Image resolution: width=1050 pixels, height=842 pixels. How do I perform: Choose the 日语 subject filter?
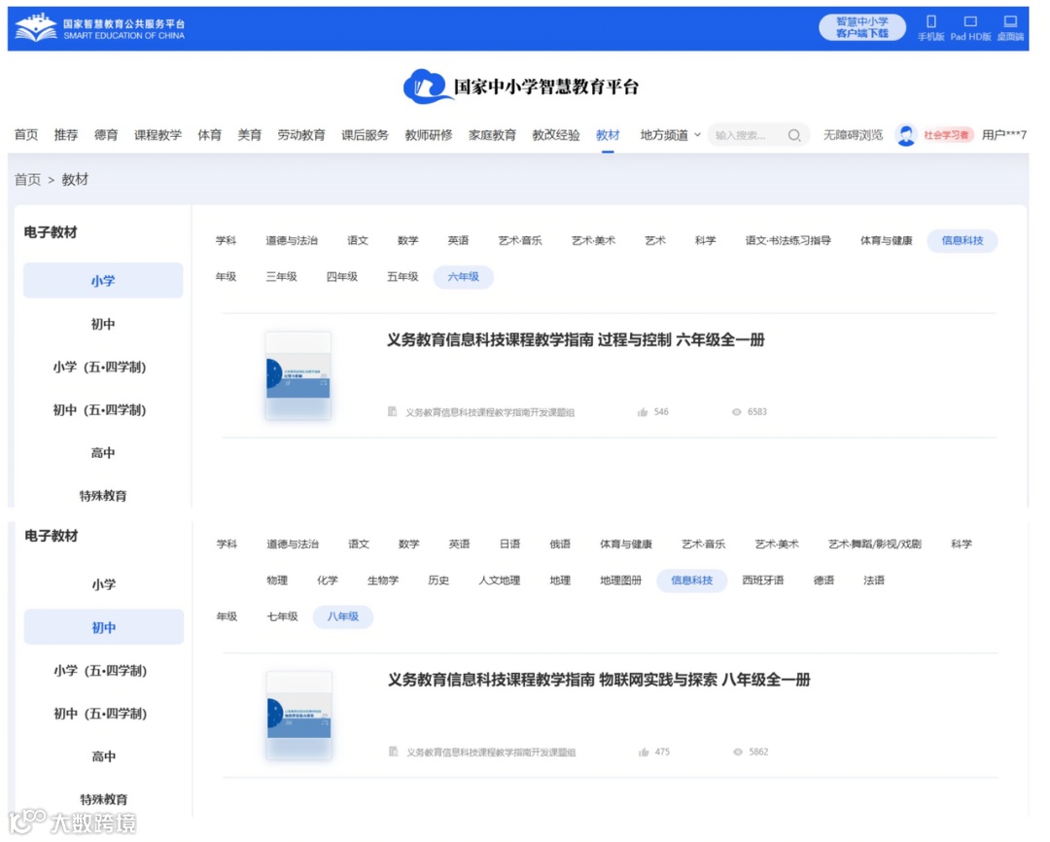[x=509, y=544]
